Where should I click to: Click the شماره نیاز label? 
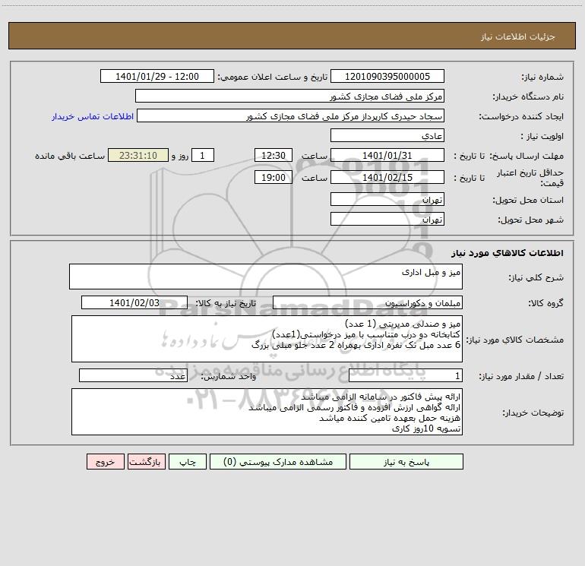pos(542,77)
